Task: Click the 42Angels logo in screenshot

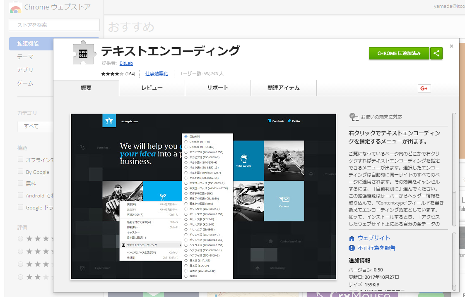Action: pos(109,120)
